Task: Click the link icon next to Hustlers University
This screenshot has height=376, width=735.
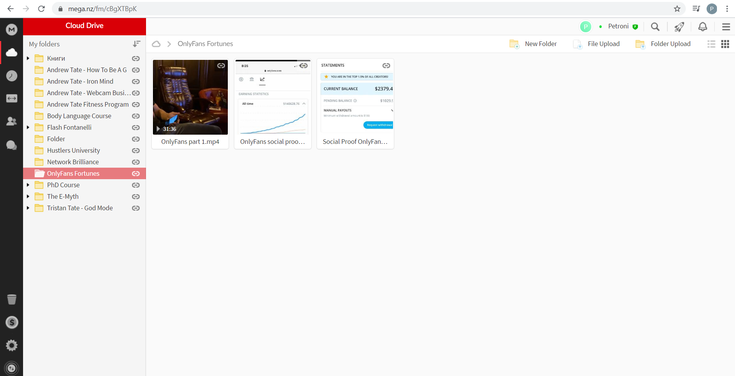Action: (136, 151)
